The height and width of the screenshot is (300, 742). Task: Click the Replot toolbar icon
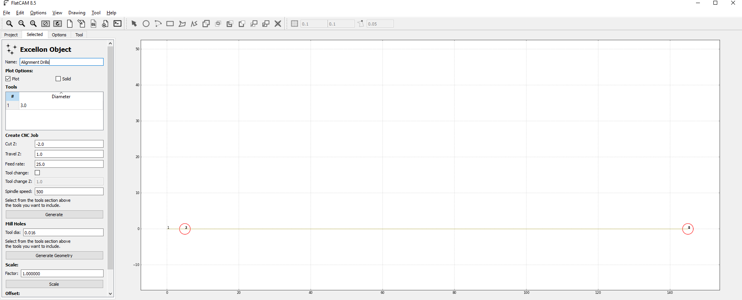click(x=58, y=24)
